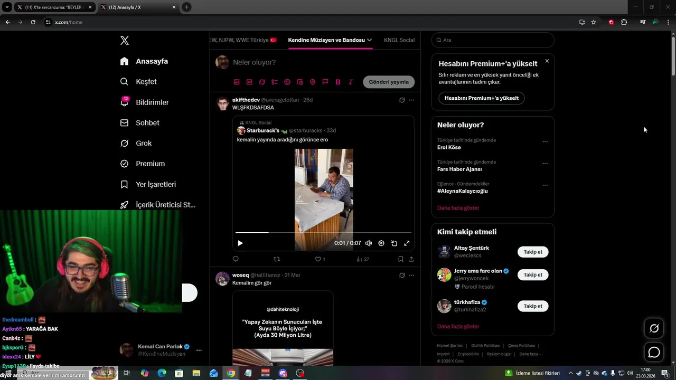Viewport: 676px width, 380px height.
Task: Open more options for Fars Haber Ajansı
Action: click(x=545, y=163)
